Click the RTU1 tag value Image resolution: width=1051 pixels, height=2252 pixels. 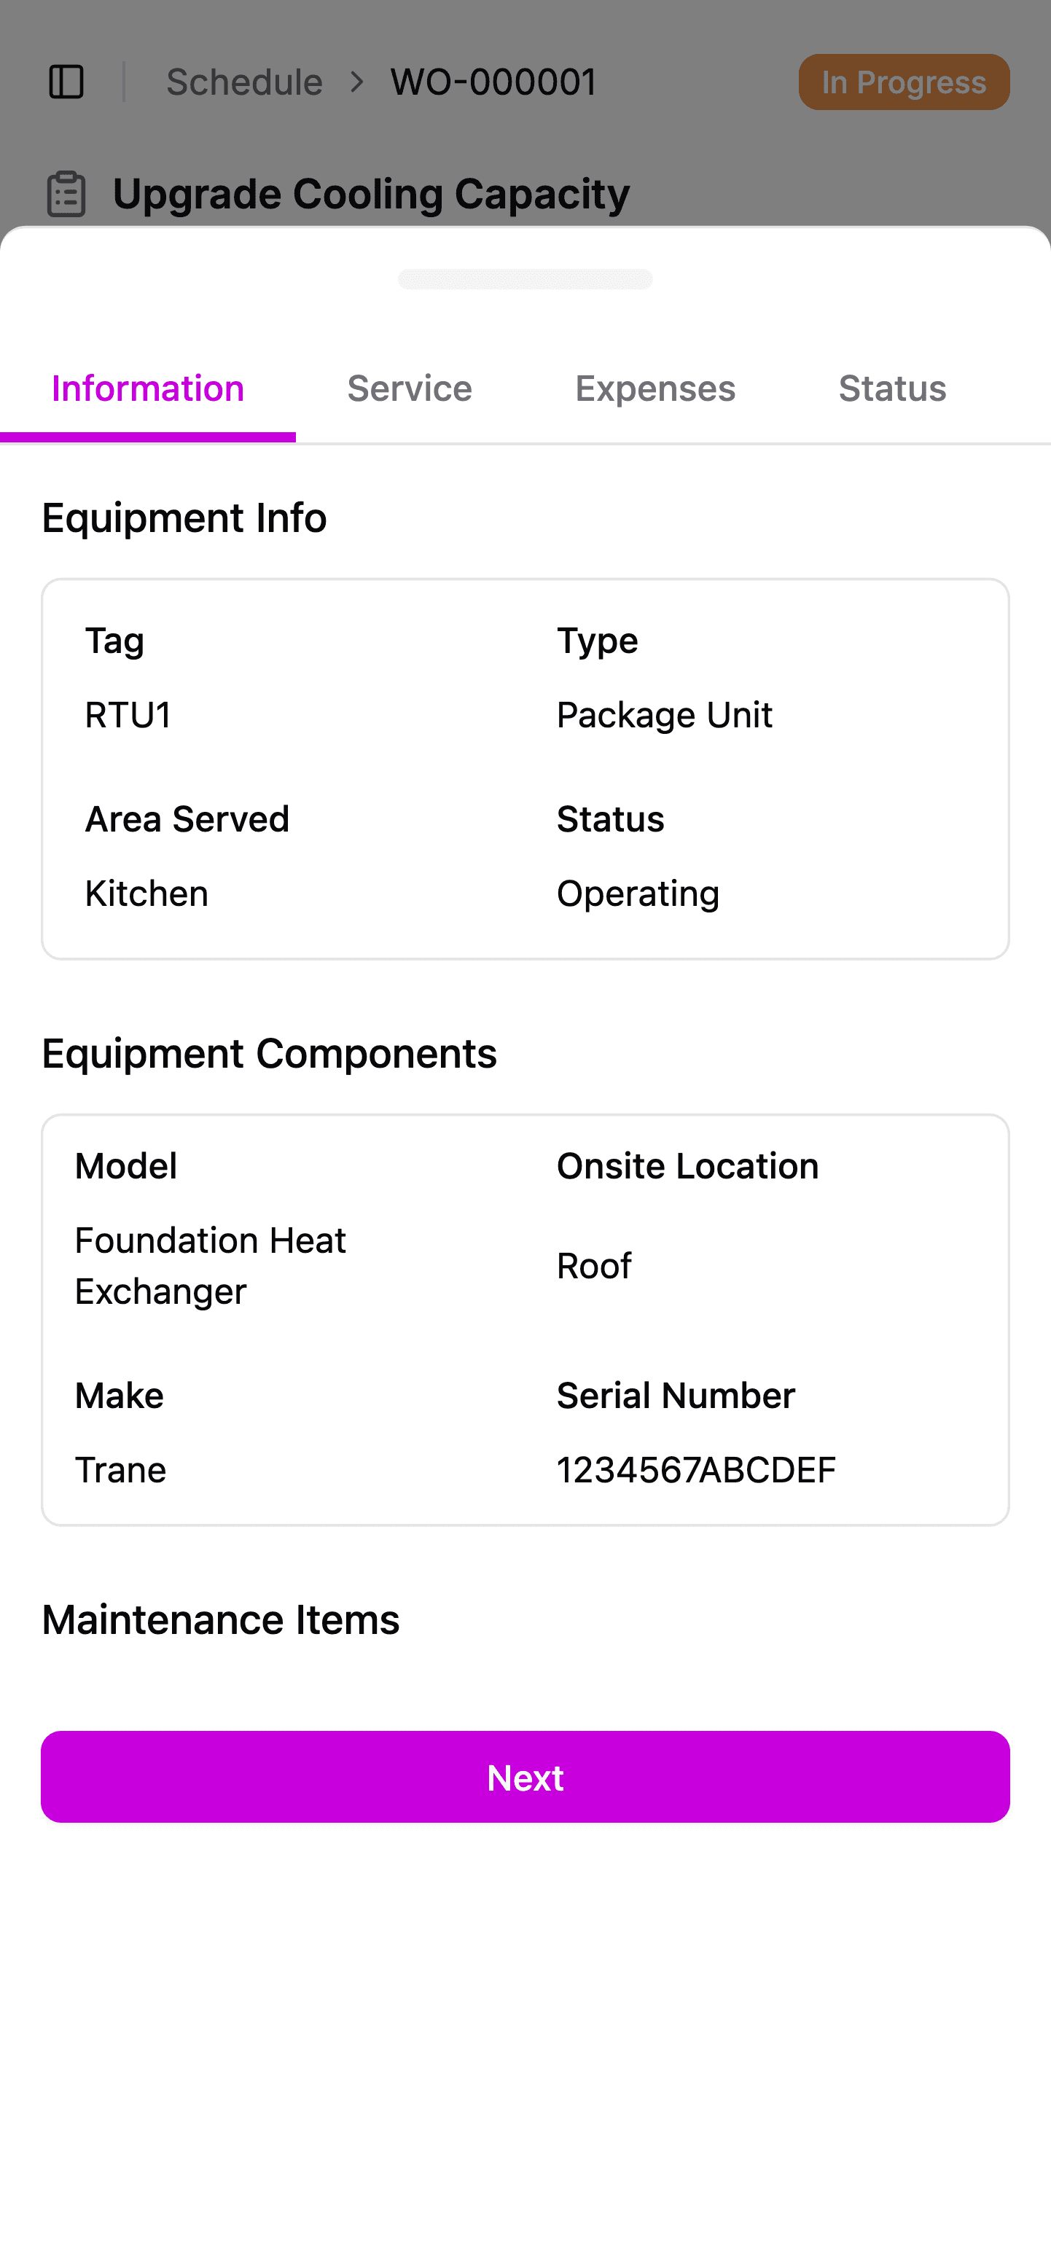[128, 715]
